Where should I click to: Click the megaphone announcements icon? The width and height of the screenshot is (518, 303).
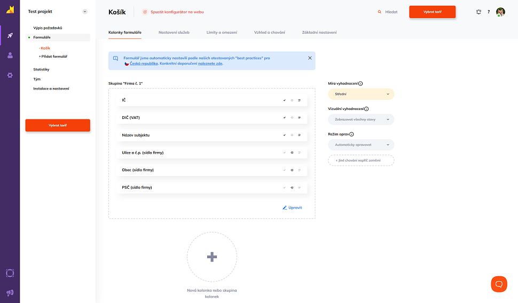(10, 292)
